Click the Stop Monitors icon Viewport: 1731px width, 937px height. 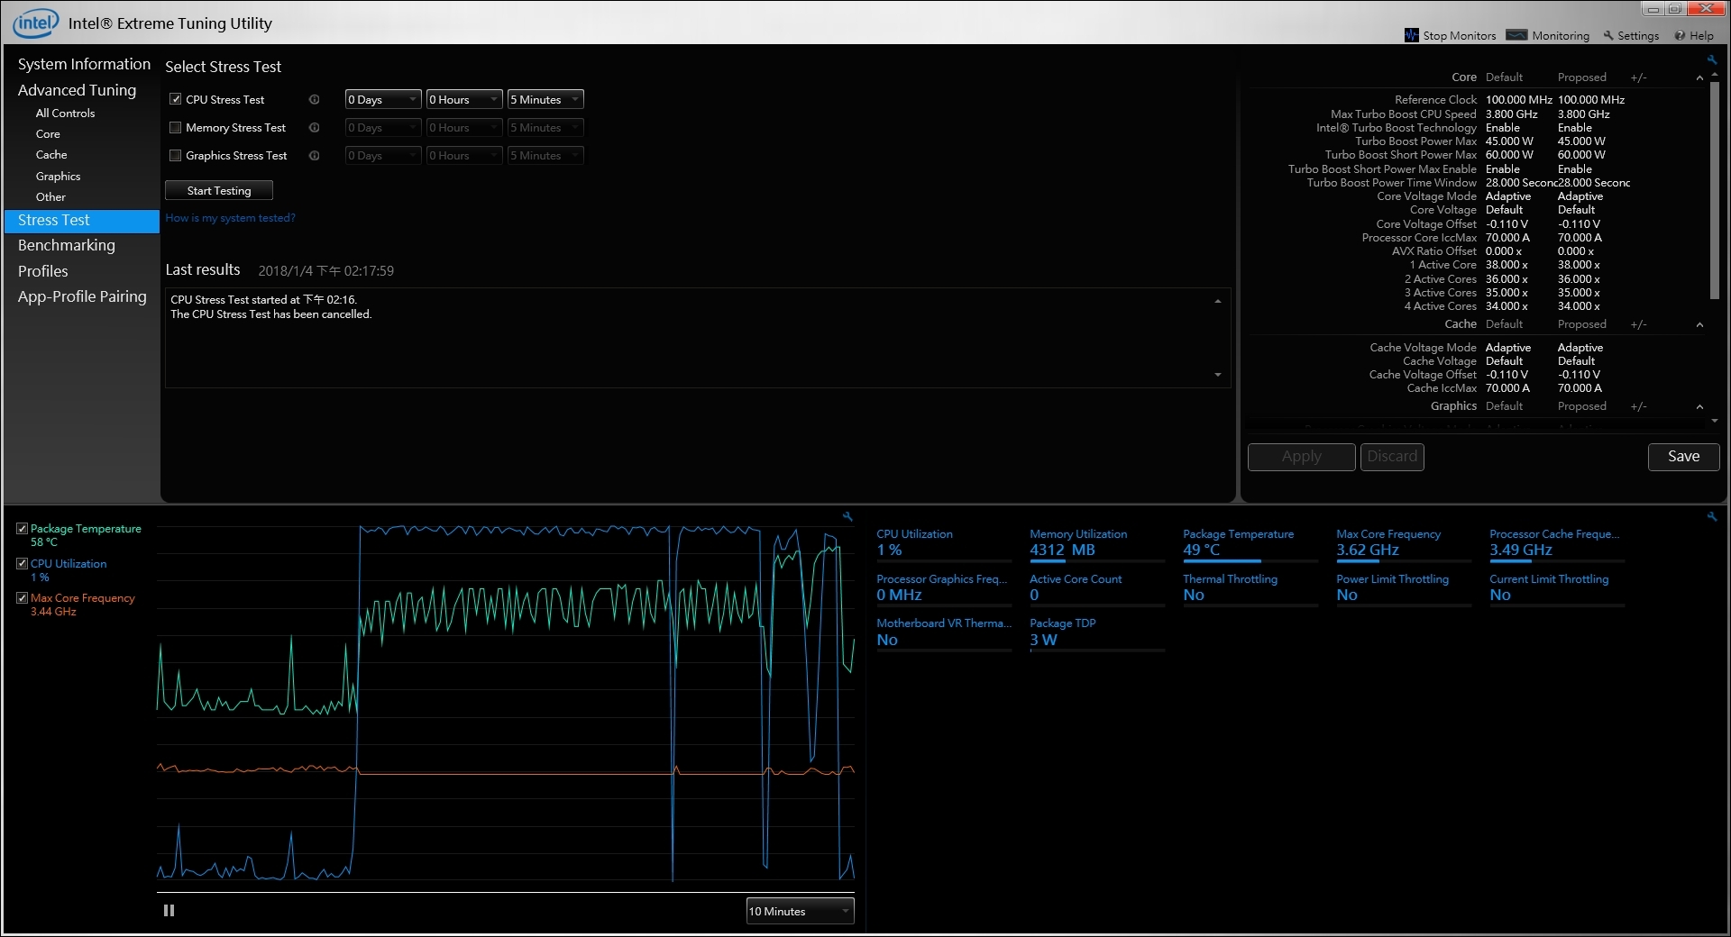click(1411, 35)
